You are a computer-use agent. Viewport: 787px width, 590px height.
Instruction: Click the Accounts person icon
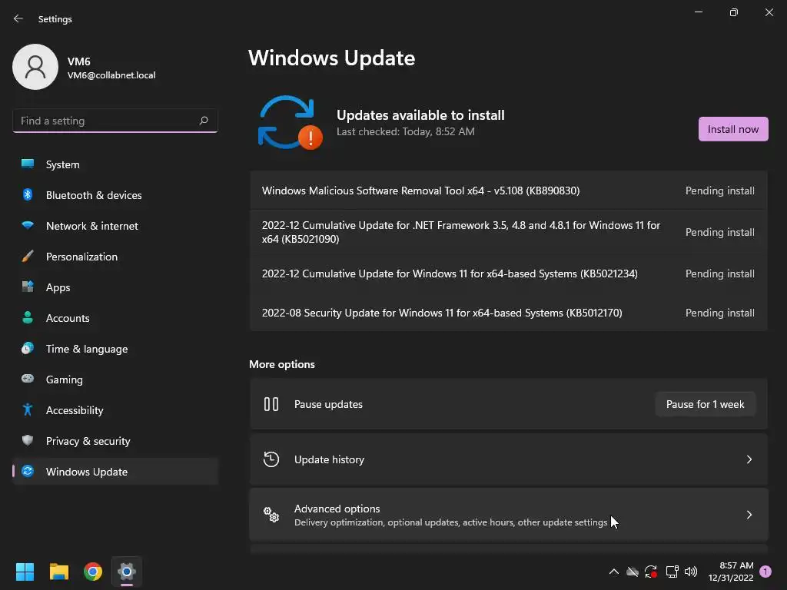[28, 317]
